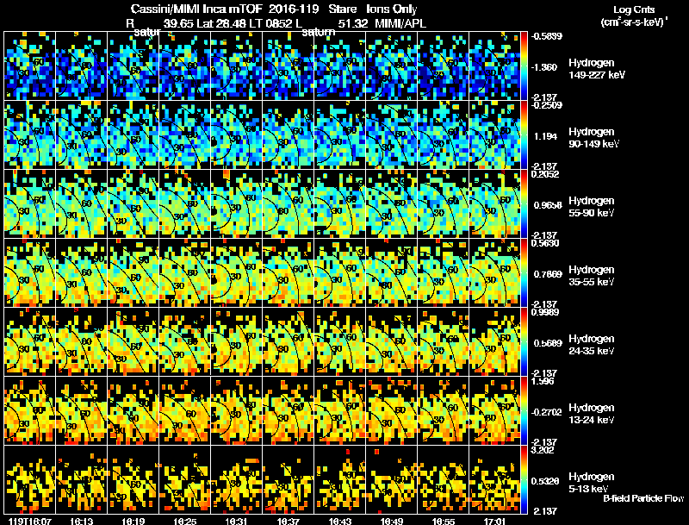Viewport: 689px width, 525px height.
Task: Click the 0.5326 color scale value
Action: (545, 482)
